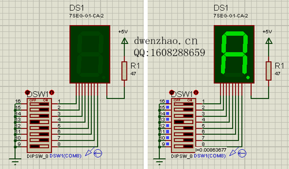Toggle switch 4 on right DSW1
Screen dimensions: 289x169
[184, 122]
